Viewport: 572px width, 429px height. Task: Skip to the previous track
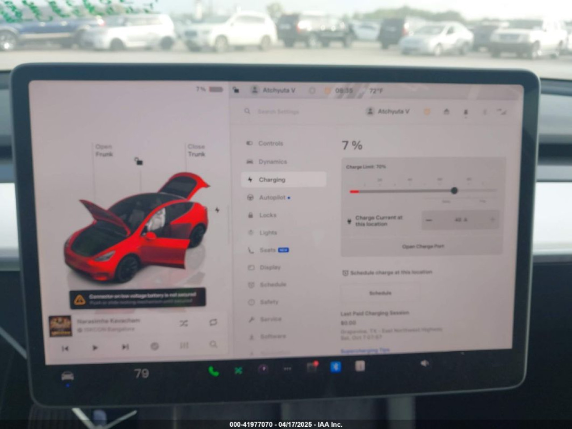click(x=65, y=348)
